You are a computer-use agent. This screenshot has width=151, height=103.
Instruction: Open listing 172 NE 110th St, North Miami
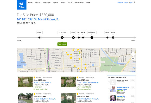coord(87,83)
